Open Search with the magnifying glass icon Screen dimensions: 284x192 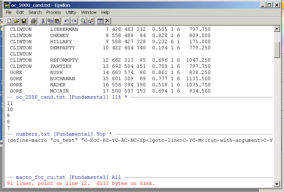point(83,21)
